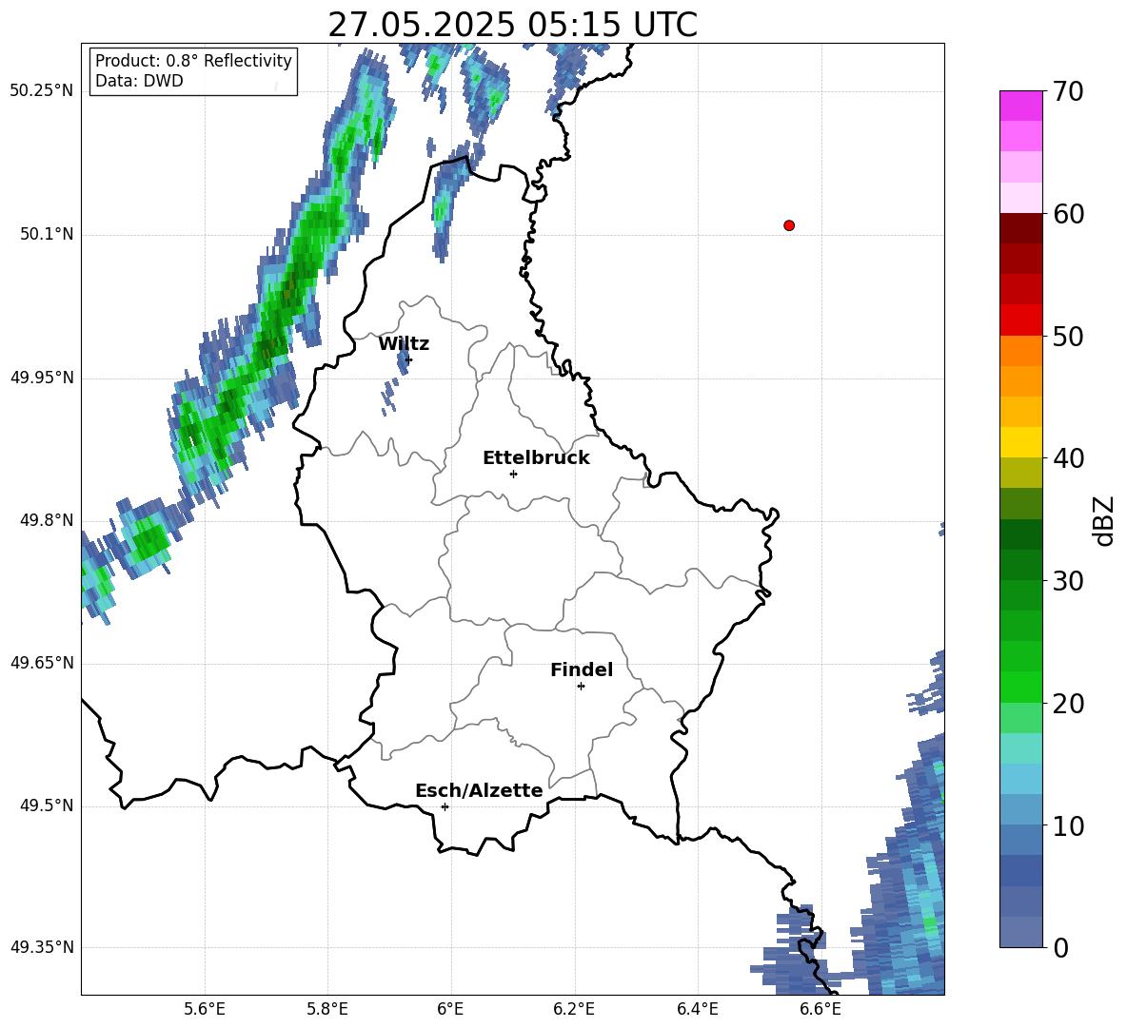The image size is (1127, 1028).
Task: Click the 49.65°N latitude label
Action: 42,662
